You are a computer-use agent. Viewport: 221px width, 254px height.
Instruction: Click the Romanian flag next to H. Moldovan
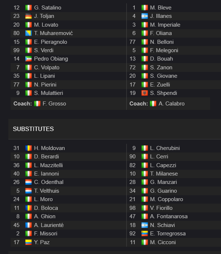pyautogui.click(x=28, y=148)
